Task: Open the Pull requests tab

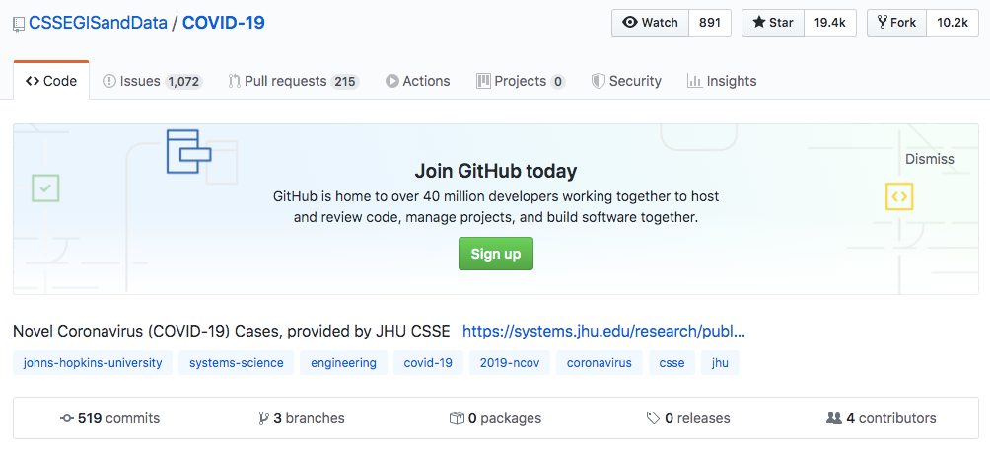Action: 293,81
